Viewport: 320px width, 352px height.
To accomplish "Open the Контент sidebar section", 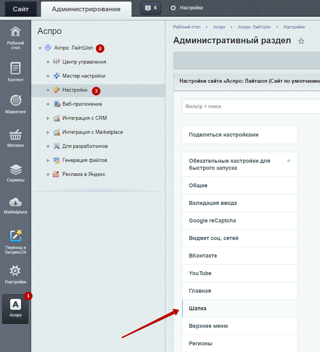I will 16,72.
